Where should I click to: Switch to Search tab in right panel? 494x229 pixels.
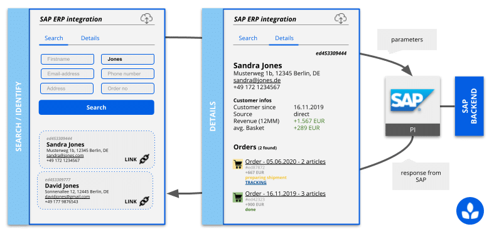(x=248, y=38)
